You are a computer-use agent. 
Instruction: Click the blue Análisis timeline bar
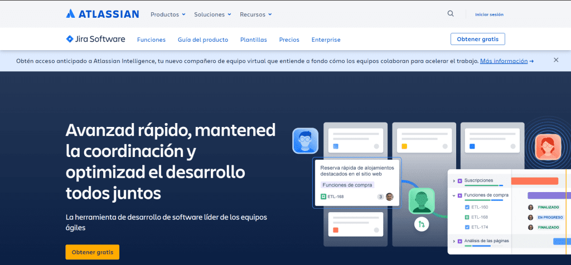562,241
